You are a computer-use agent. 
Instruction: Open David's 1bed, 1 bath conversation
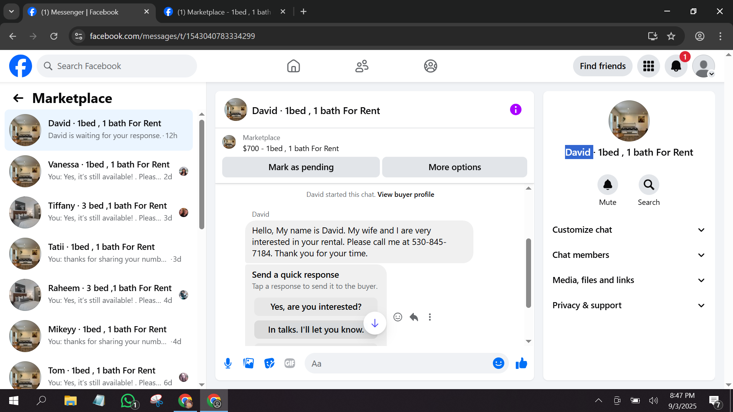[x=98, y=130]
